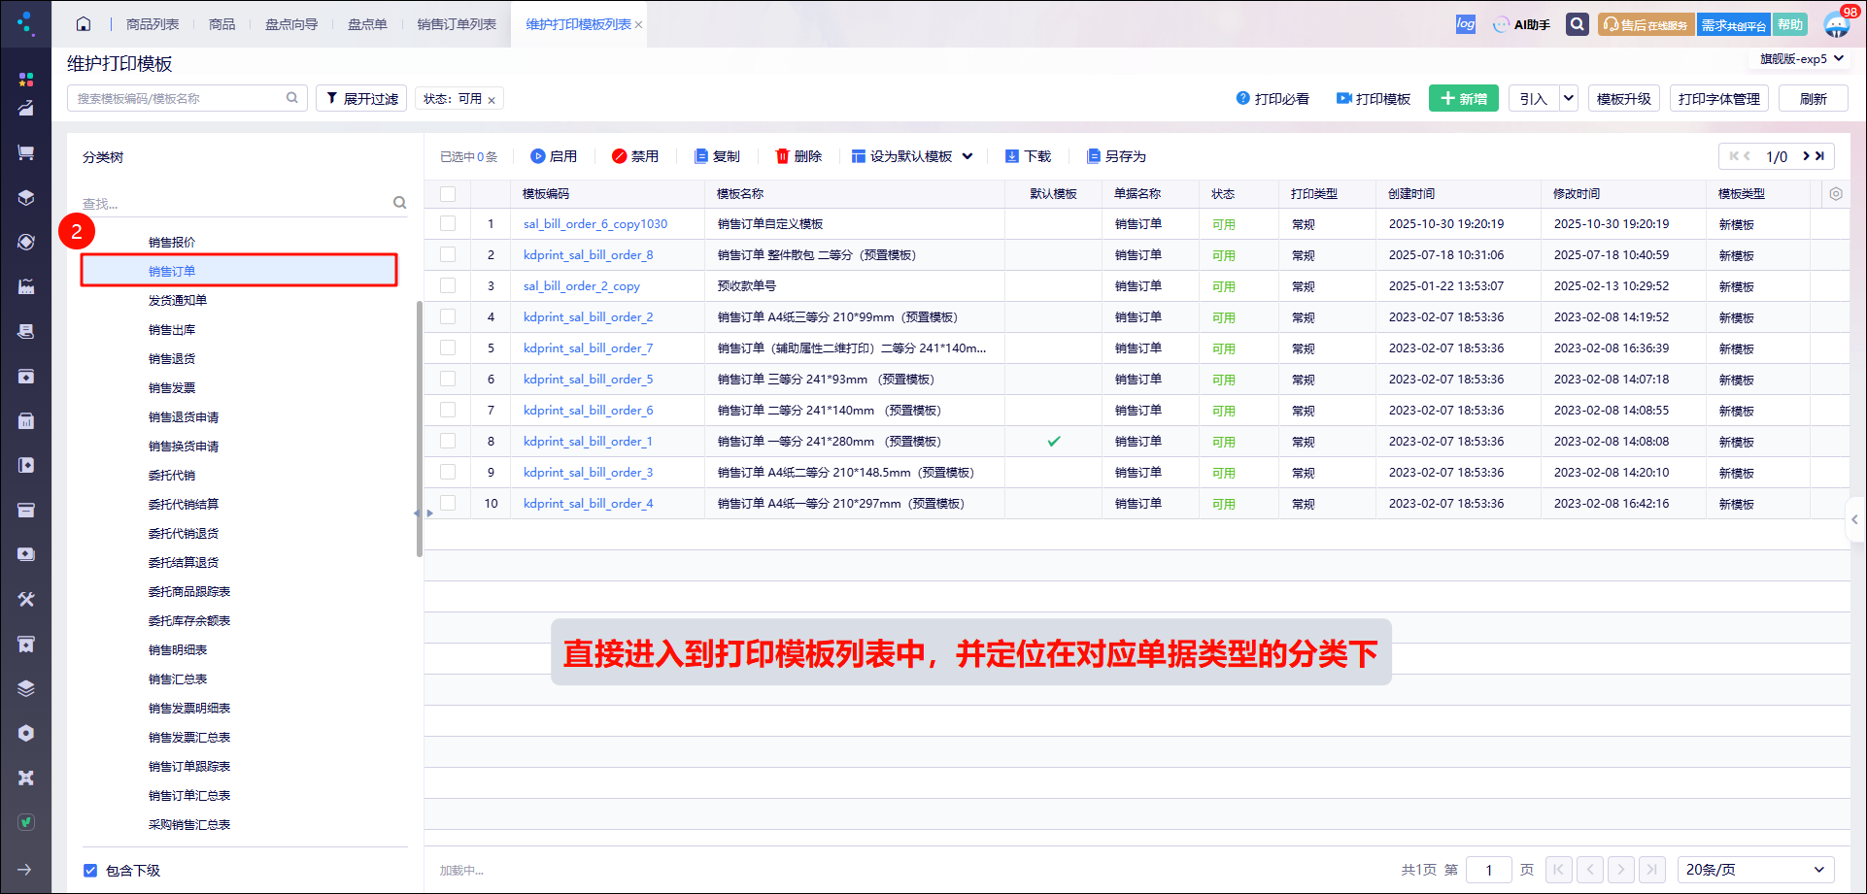Image resolution: width=1867 pixels, height=894 pixels.
Task: Open the 引入 dropdown arrow
Action: (1568, 98)
